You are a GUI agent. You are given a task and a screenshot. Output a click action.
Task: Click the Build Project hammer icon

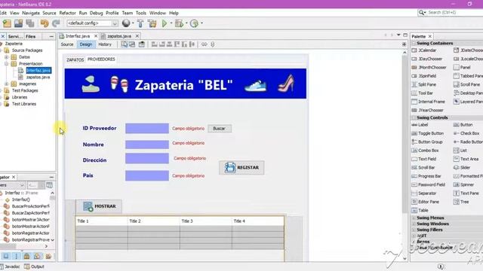coord(140,23)
